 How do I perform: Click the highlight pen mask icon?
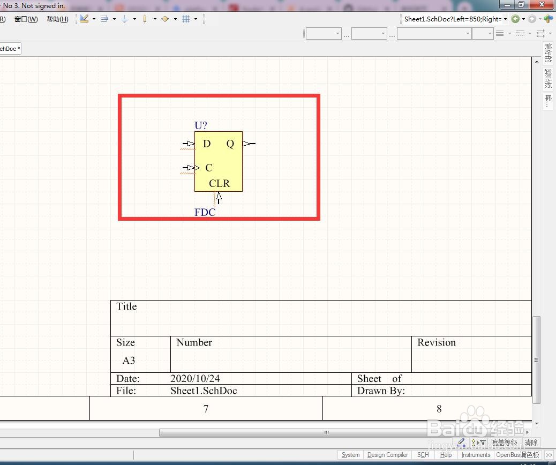point(461,442)
